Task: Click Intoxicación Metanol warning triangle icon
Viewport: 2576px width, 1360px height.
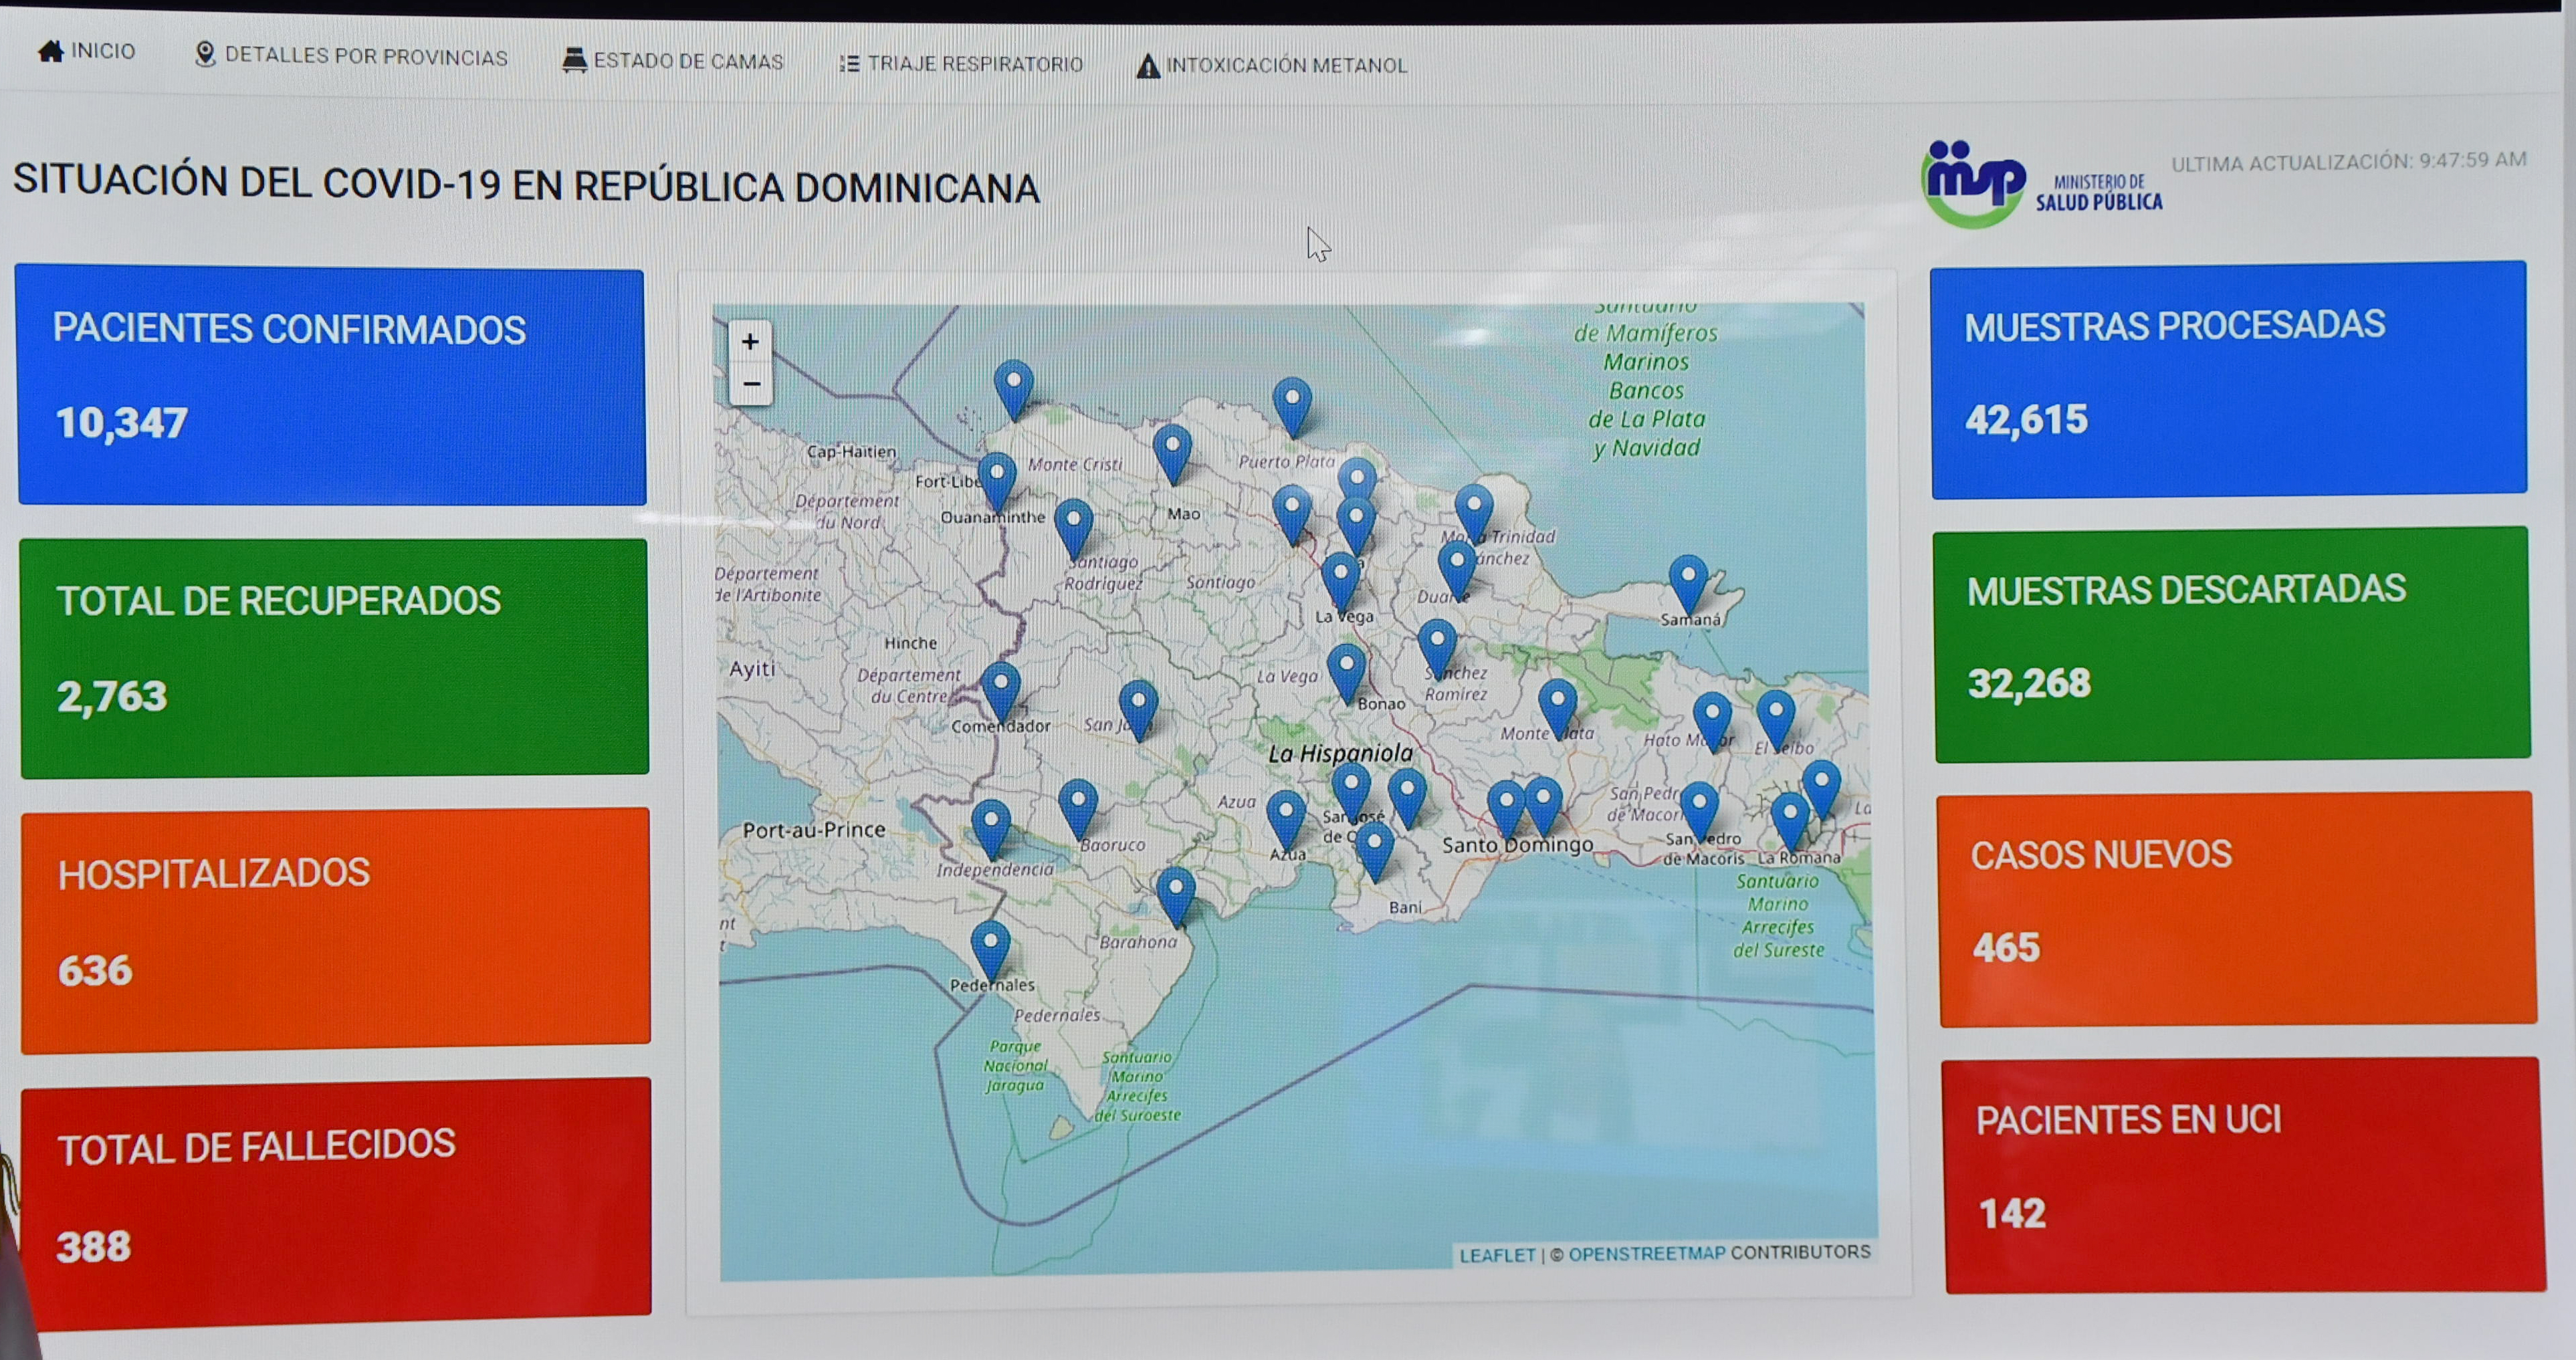Action: click(1148, 66)
